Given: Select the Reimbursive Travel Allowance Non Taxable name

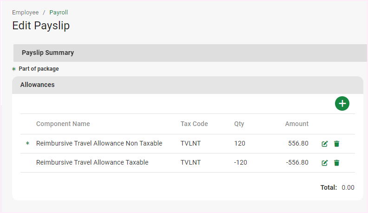Looking at the screenshot, I should click(x=99, y=143).
